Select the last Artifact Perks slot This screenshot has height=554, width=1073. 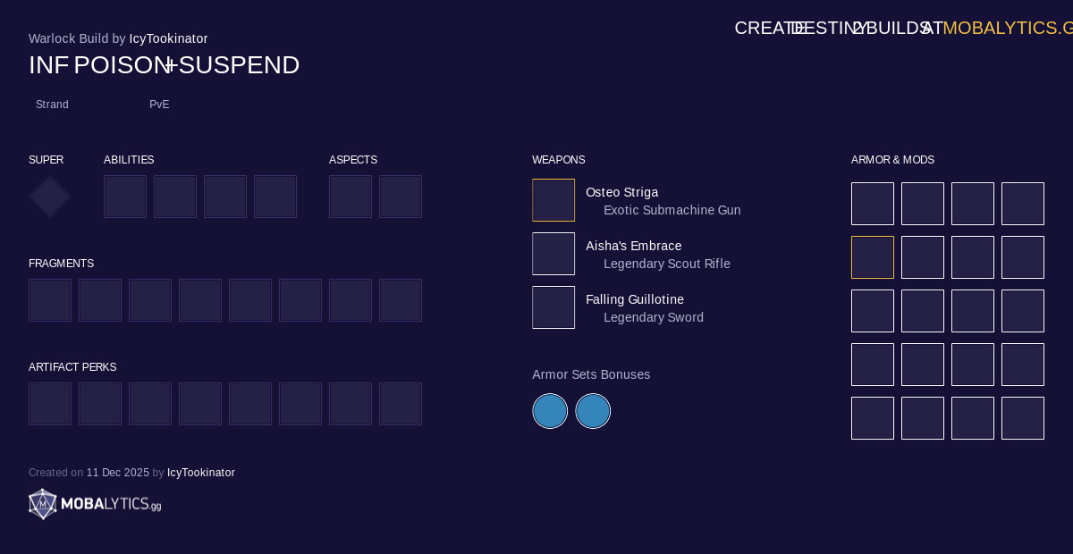click(x=401, y=404)
